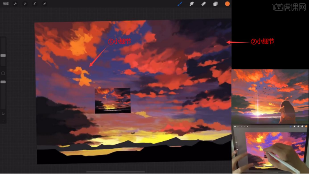Open the Adjustments magic wand menu
This screenshot has height=174, width=309.
point(25,4)
